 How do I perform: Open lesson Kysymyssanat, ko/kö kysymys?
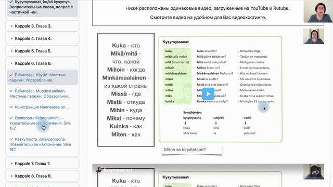click(x=42, y=7)
